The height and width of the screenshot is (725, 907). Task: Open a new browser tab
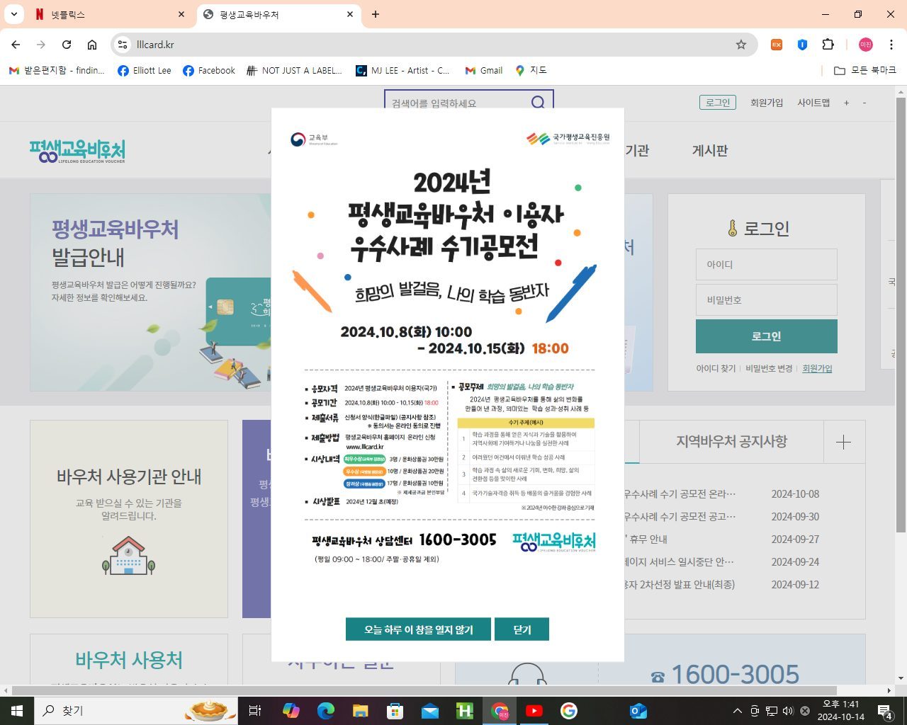click(376, 14)
